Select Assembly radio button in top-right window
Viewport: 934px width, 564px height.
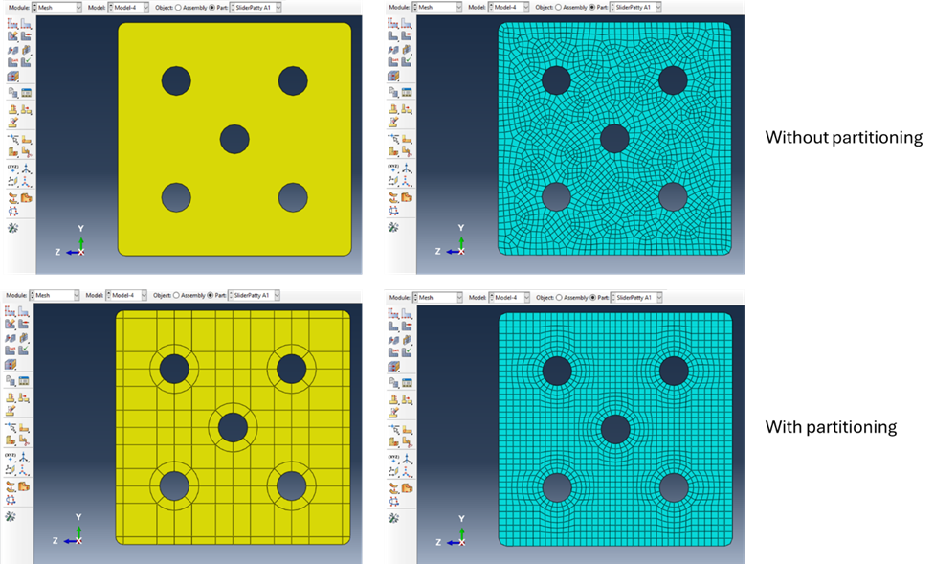click(558, 7)
